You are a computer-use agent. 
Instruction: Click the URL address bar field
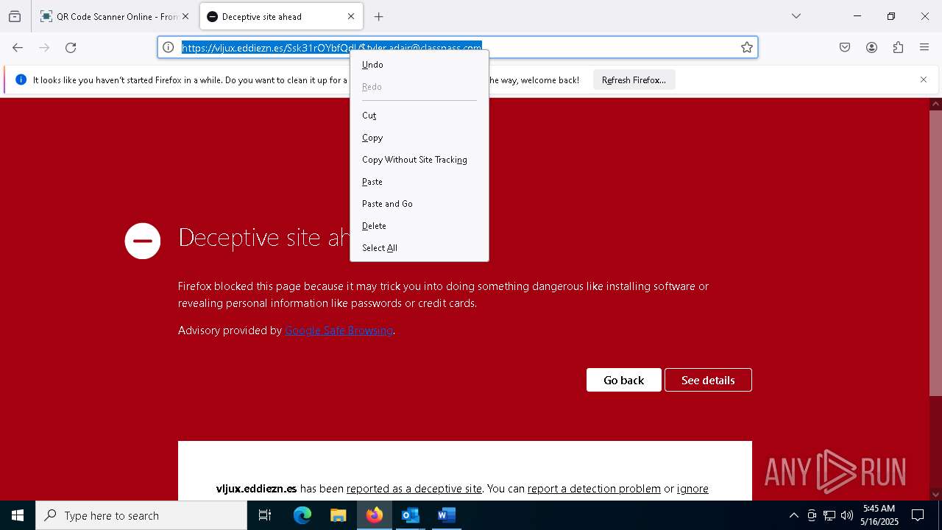(457, 47)
